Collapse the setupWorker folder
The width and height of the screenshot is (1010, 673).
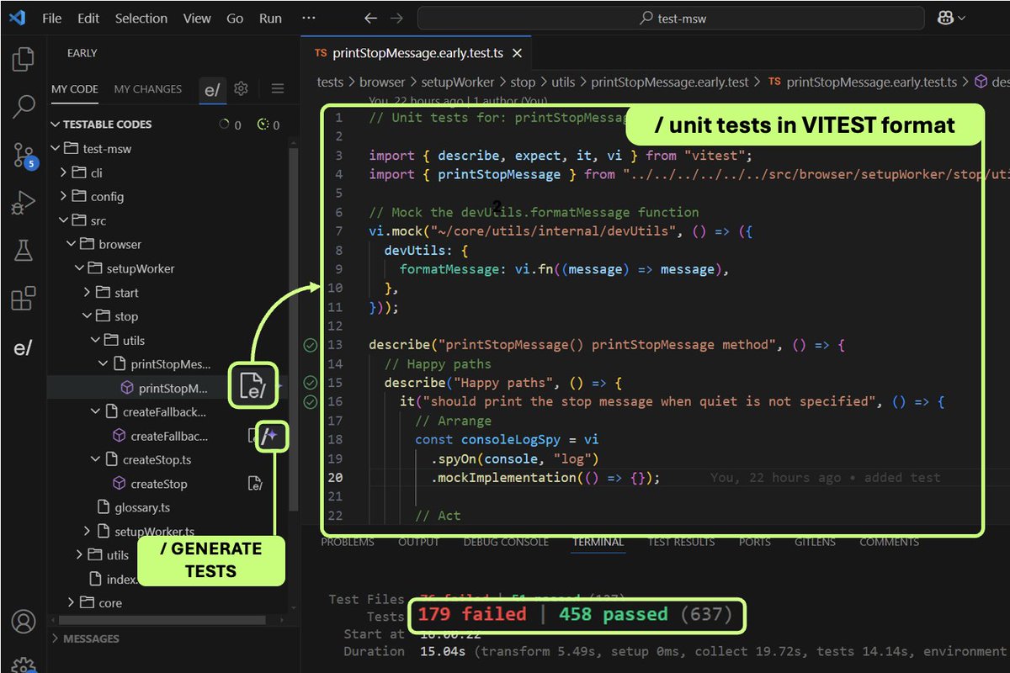[x=80, y=268]
